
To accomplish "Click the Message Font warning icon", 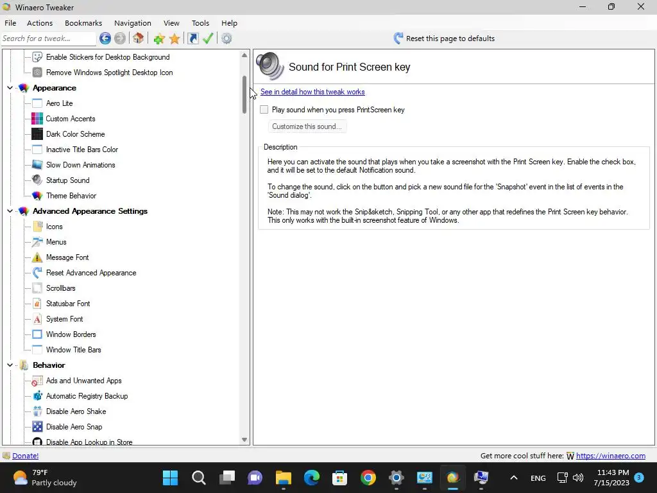I will point(37,257).
